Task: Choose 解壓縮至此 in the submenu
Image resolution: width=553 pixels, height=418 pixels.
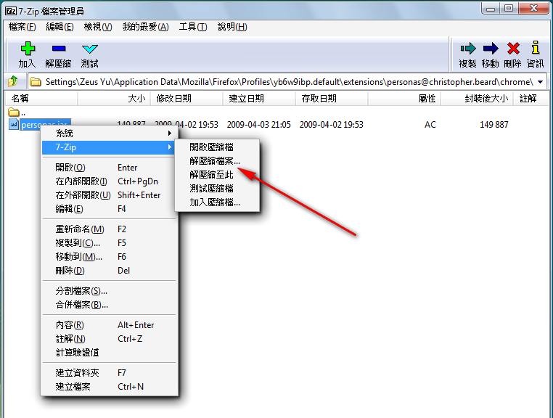Action: (x=217, y=175)
